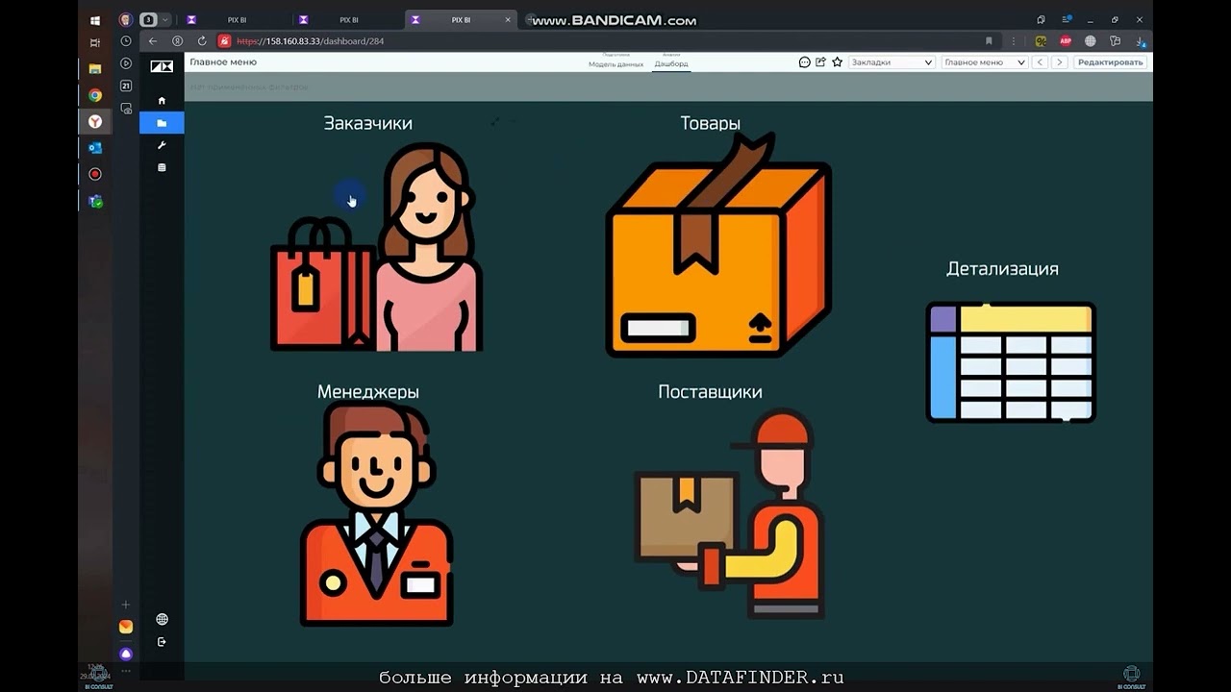The image size is (1231, 692).
Task: Click the Поставщики heading
Action: click(710, 392)
